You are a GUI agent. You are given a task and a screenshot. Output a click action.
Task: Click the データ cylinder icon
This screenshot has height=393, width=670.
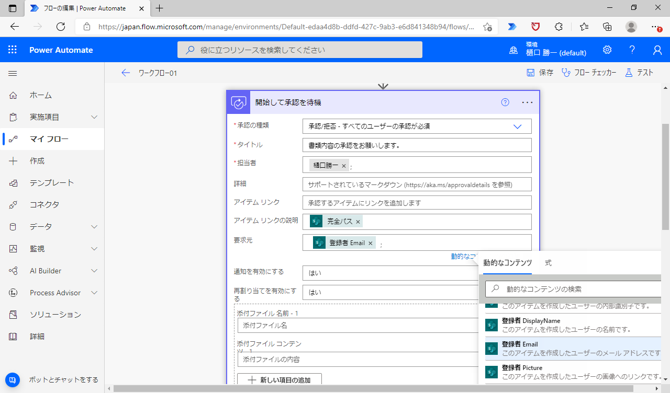13,227
